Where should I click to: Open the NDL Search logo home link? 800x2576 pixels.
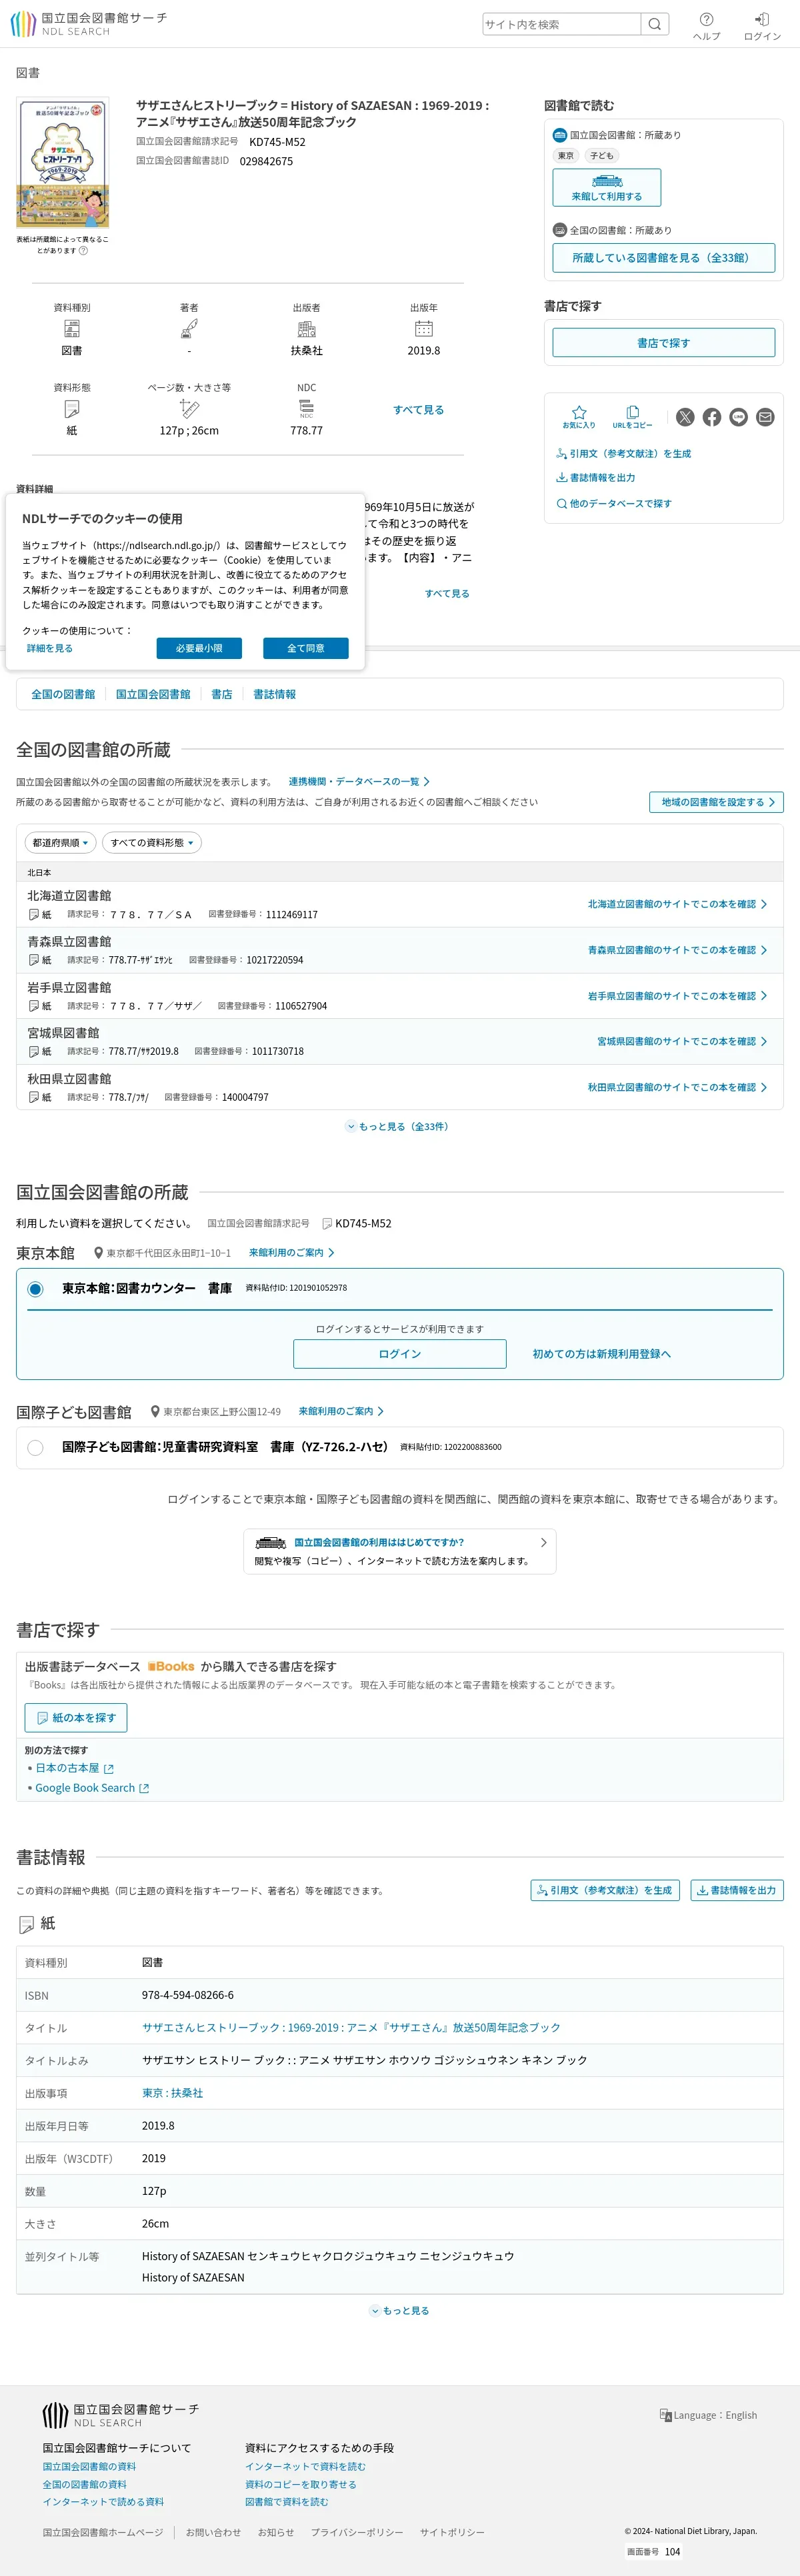pyautogui.click(x=88, y=24)
